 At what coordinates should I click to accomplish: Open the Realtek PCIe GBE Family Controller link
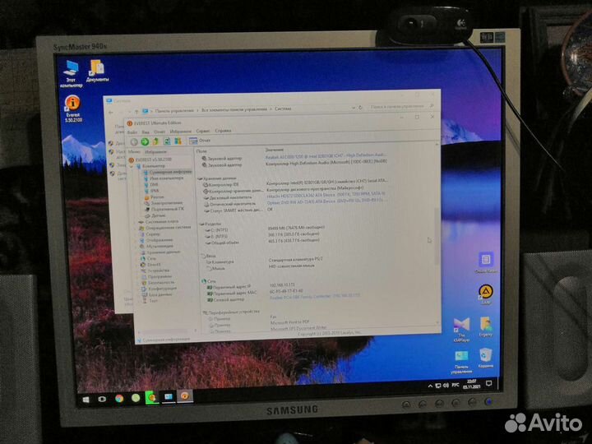(x=315, y=296)
